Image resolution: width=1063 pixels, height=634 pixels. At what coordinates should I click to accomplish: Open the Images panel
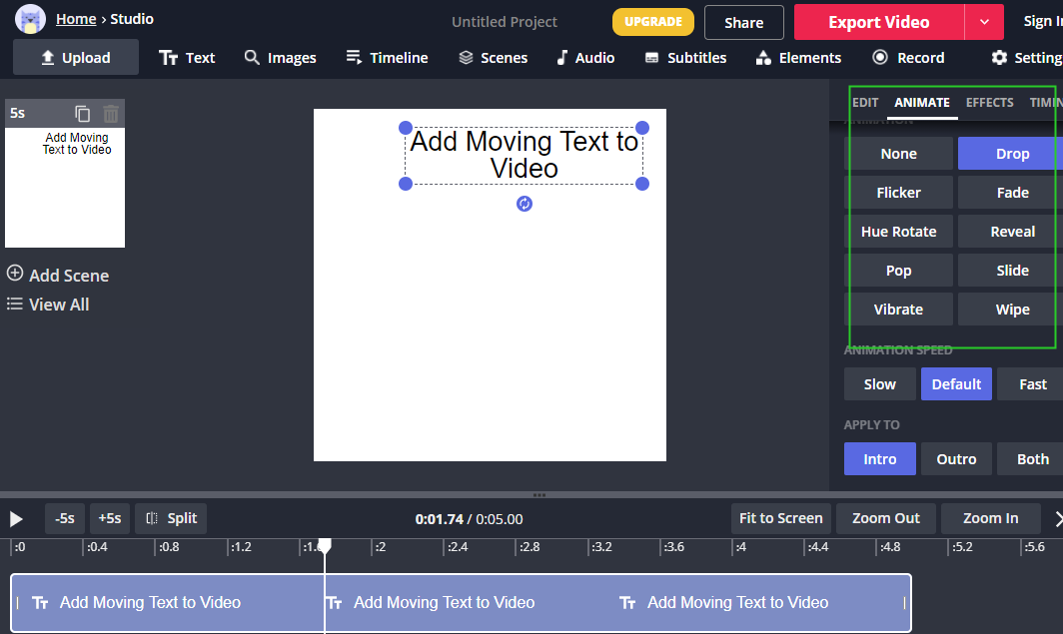tap(280, 57)
